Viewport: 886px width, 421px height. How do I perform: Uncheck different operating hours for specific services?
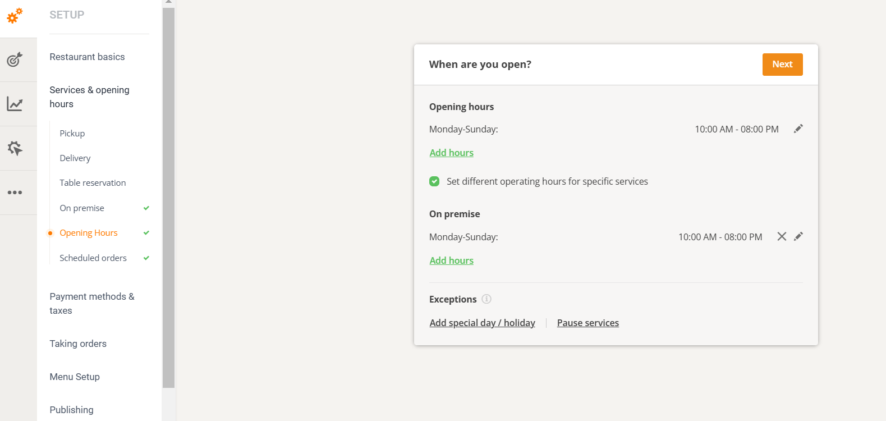click(434, 181)
